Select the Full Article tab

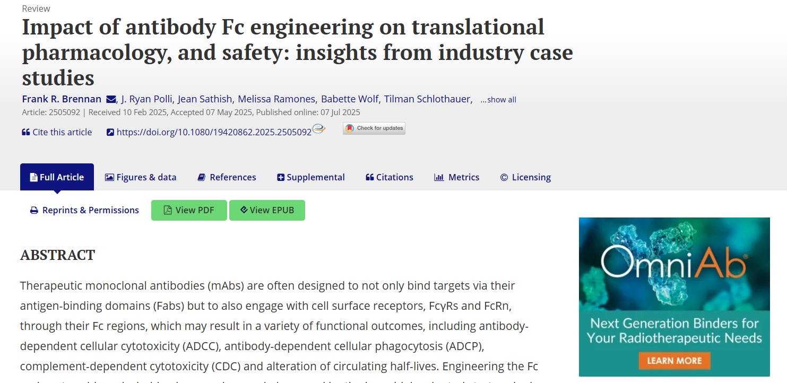coord(57,177)
